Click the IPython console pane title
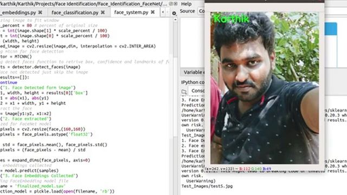Image resolution: width=347 pixels, height=195 pixels. 192,82
